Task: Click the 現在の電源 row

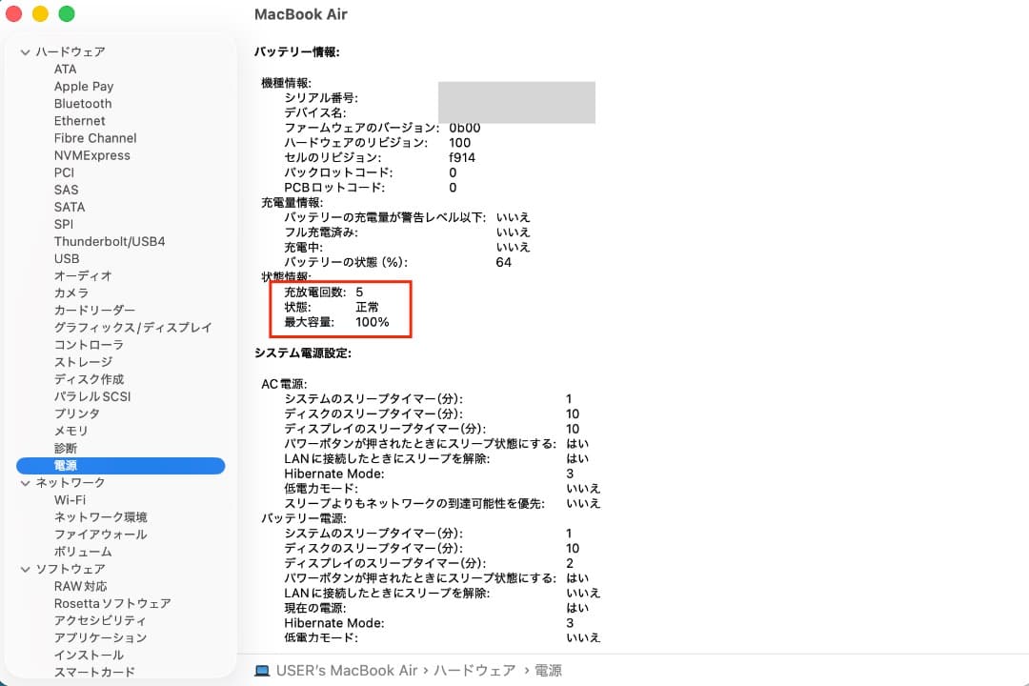Action: tap(436, 608)
